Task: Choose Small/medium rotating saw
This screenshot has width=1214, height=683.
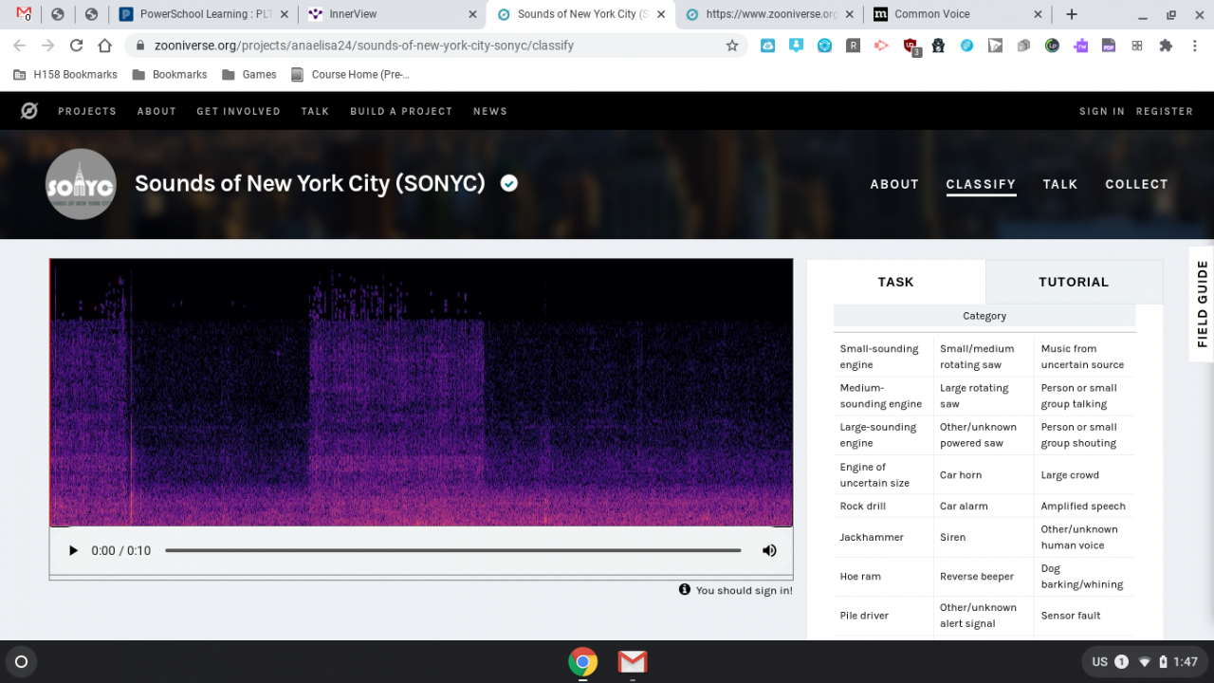Action: pos(984,357)
